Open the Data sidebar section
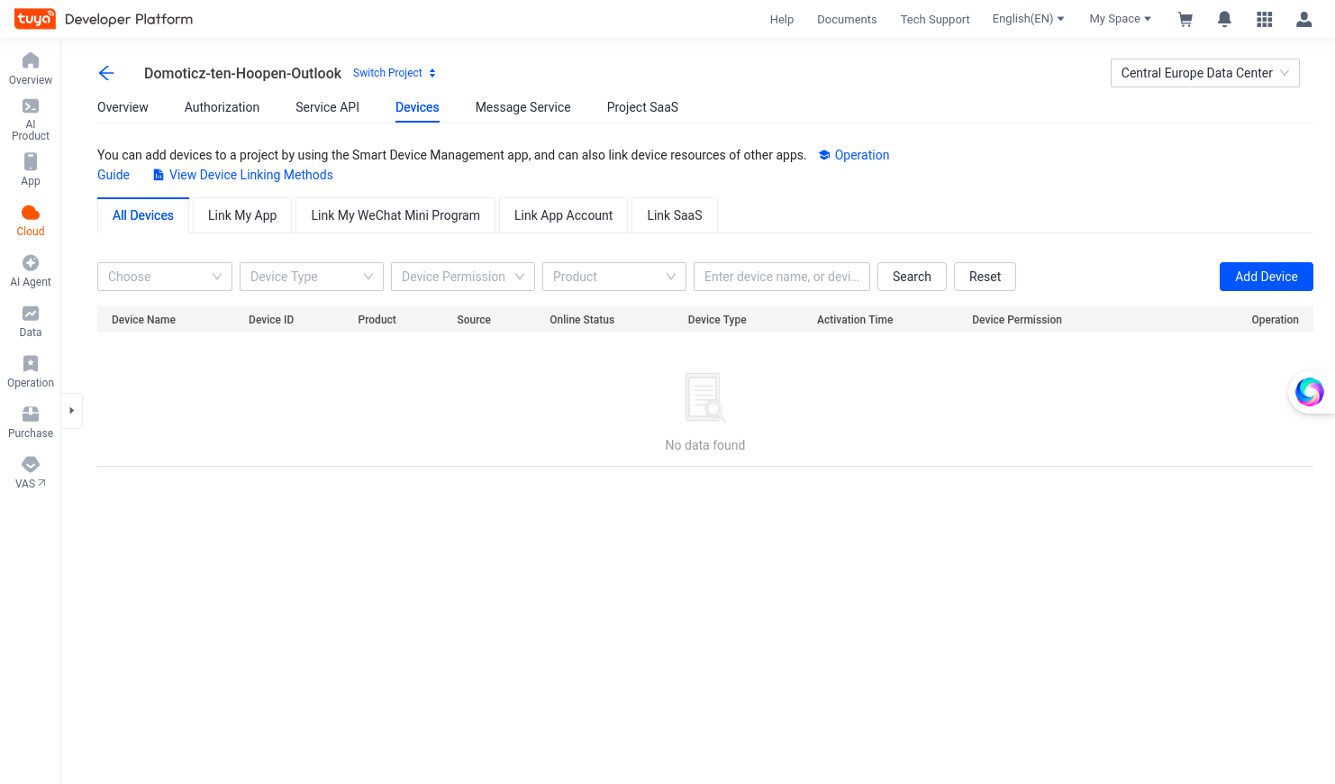This screenshot has width=1335, height=784. [31, 322]
